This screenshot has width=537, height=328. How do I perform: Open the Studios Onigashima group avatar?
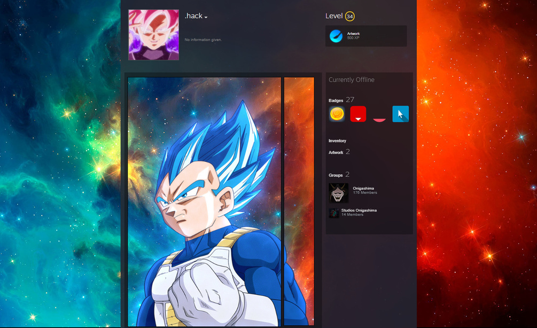click(x=334, y=213)
